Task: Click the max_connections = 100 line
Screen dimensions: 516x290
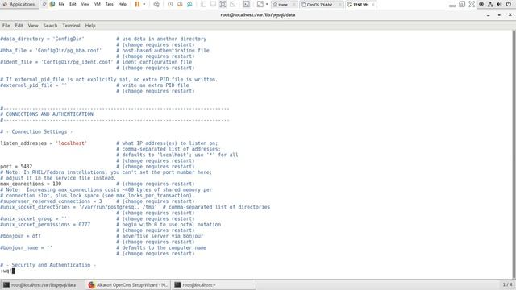Action: (31, 184)
